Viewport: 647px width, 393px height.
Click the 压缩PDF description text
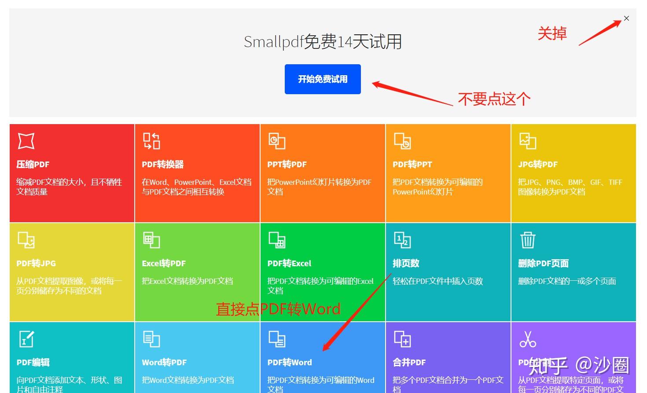pos(69,187)
